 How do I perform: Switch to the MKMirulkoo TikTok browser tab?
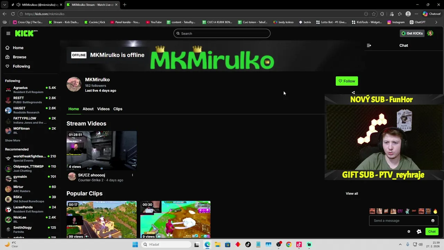point(37,5)
